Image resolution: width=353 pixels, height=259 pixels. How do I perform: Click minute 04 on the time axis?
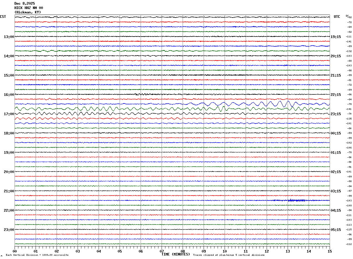[99, 251]
